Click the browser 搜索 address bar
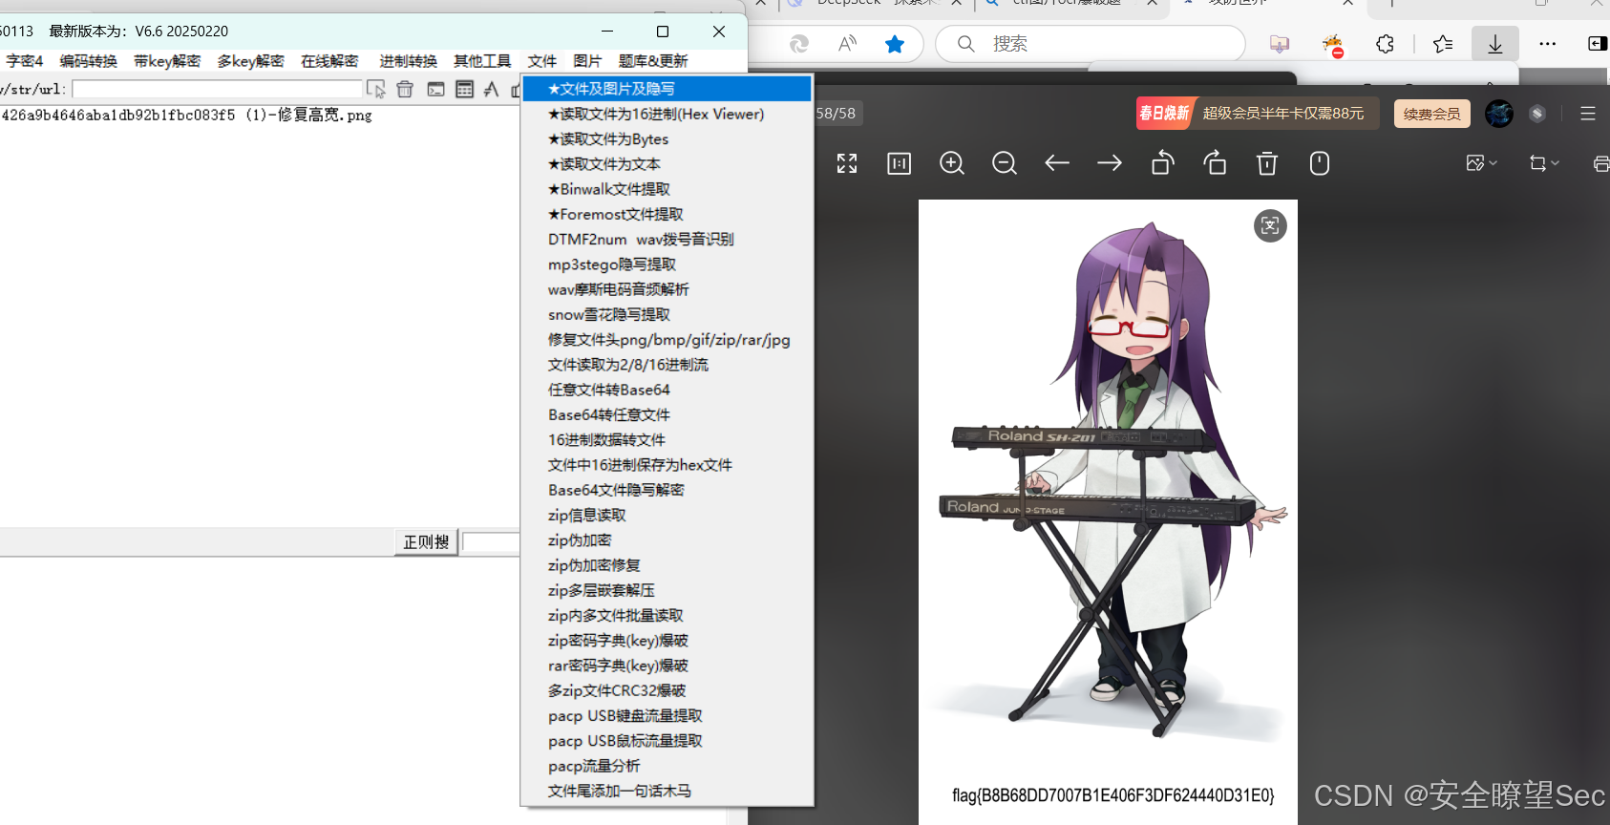Image resolution: width=1610 pixels, height=825 pixels. pos(1091,44)
